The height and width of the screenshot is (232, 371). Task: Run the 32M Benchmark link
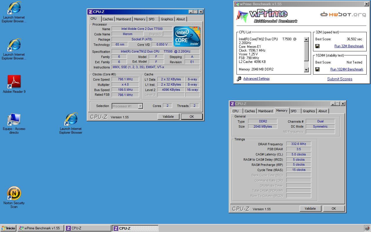(x=349, y=46)
